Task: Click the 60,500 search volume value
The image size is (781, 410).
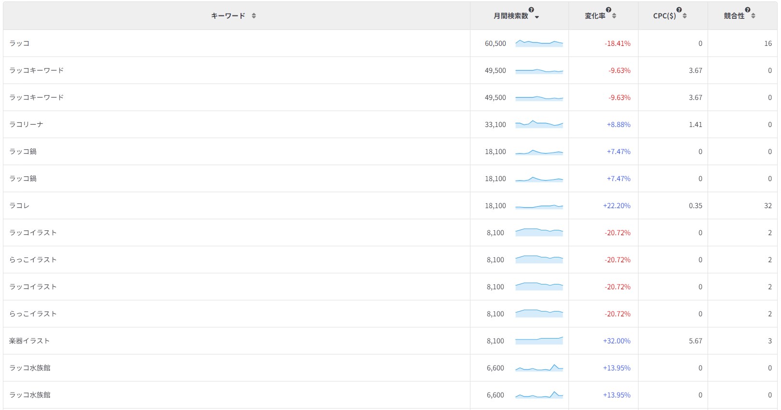Action: tap(496, 43)
